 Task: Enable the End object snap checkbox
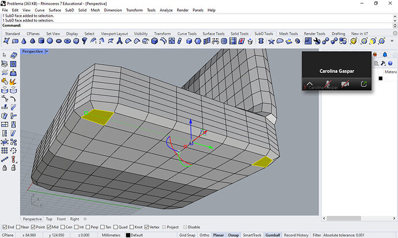(4, 227)
